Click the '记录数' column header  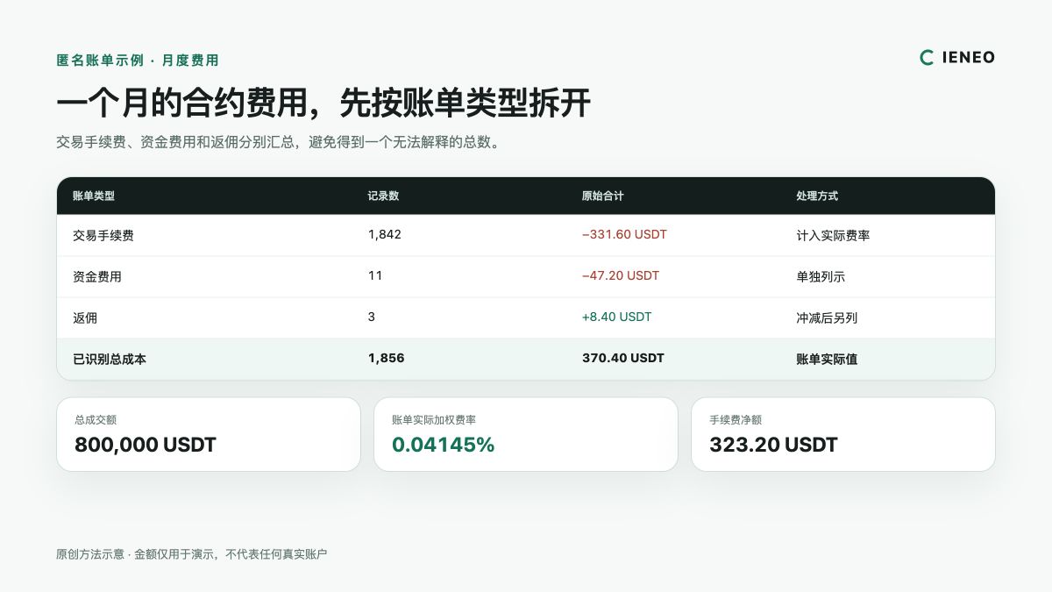point(384,196)
